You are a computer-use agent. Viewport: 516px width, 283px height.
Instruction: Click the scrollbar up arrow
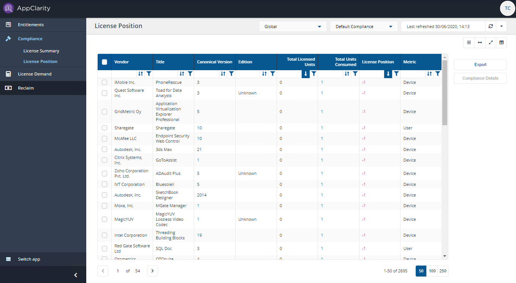pos(445,57)
